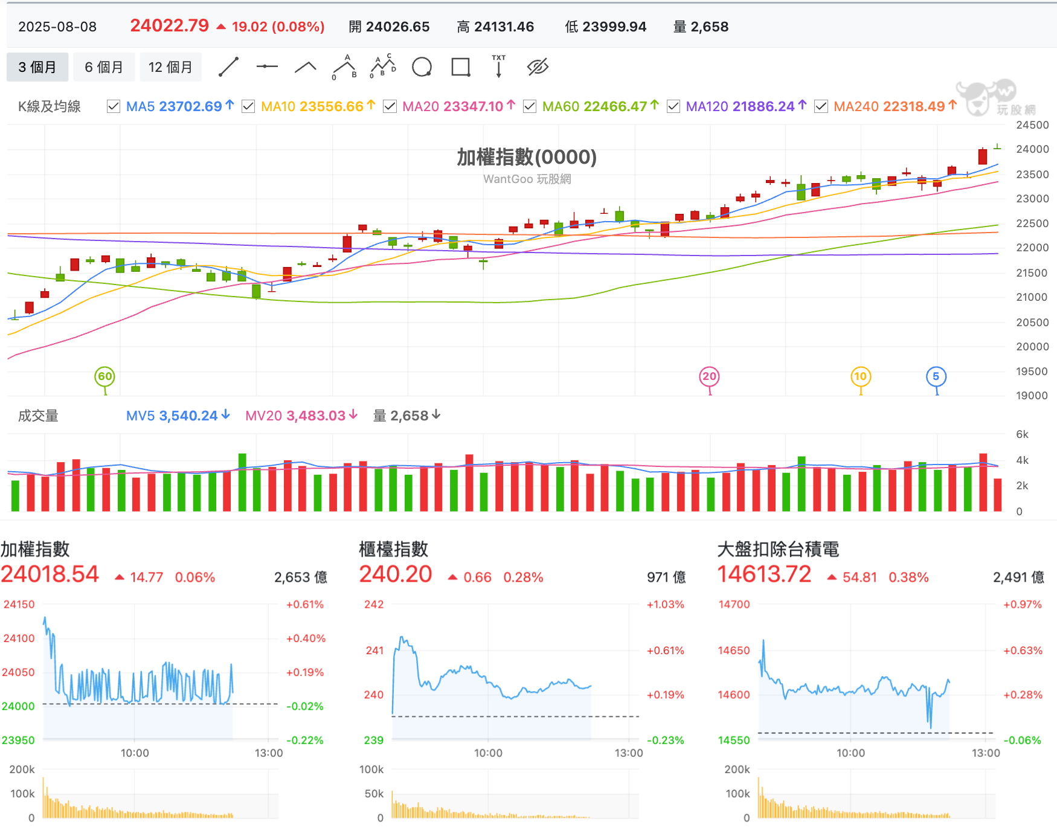Viewport: 1057px width, 836px height.
Task: Hide drawings with the crossed-eye icon
Action: (x=538, y=67)
